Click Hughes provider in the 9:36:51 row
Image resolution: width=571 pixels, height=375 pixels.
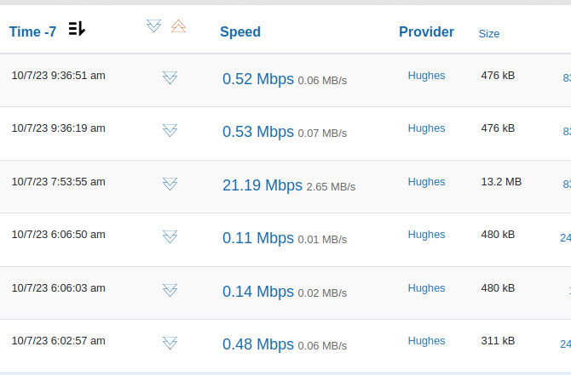[x=426, y=76]
